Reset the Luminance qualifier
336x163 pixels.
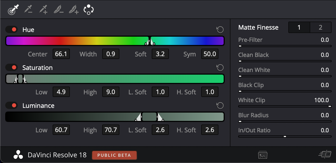220,106
